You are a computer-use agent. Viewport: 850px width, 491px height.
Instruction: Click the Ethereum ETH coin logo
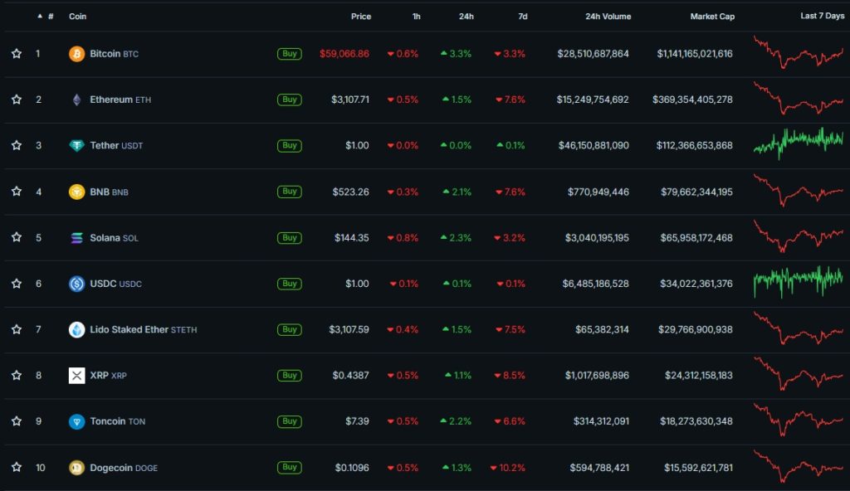click(76, 100)
